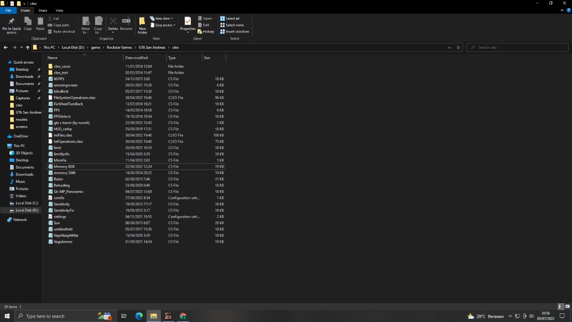Screen dimensions: 572x322
Task: Open the File tab
Action: 8,10
